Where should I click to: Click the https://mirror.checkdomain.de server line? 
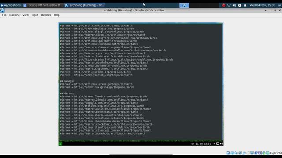(106, 124)
